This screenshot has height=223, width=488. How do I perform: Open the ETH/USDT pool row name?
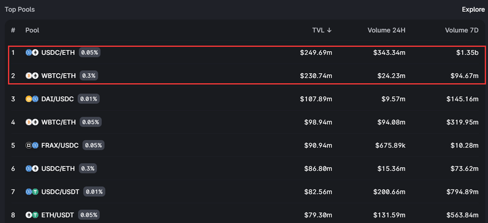point(58,215)
